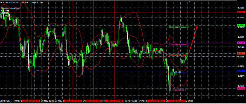Click the 2021.05.25 00:00 date marker
Viewport: 246px width, 104px height.
click(94, 101)
